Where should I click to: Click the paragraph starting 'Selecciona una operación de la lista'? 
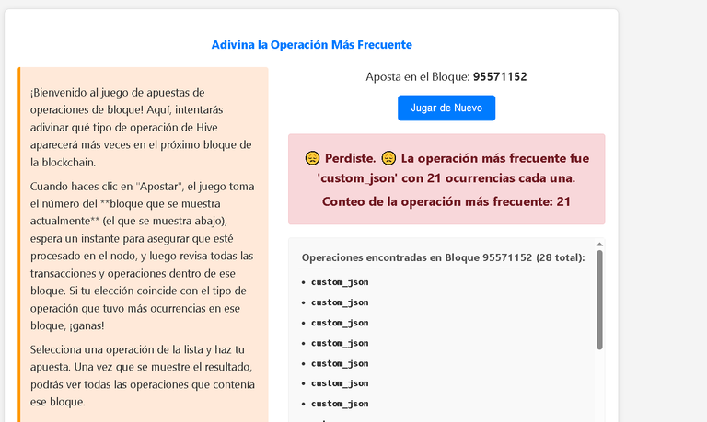[142, 376]
